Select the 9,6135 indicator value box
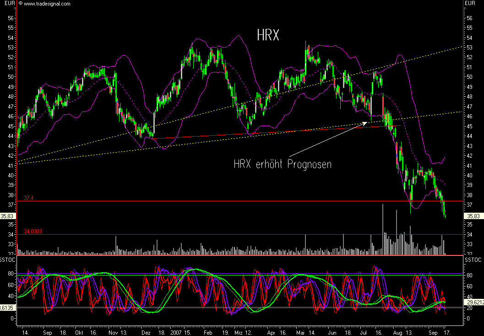Viewport: 484px width, 336px height. (x=6, y=308)
